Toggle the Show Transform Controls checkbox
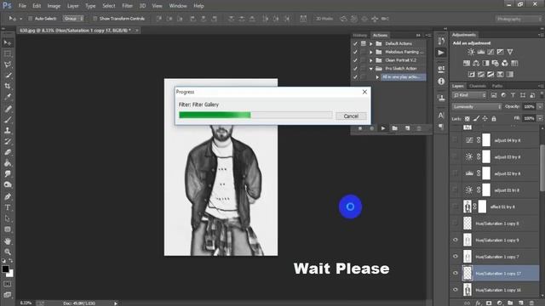 95,19
